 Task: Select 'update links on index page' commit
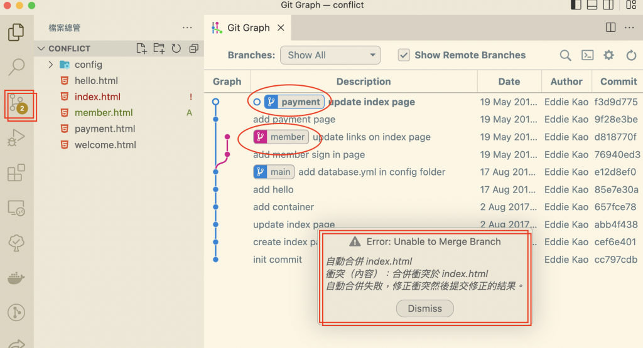[372, 137]
